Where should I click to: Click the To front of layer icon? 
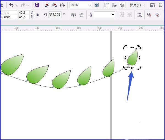click(149, 15)
